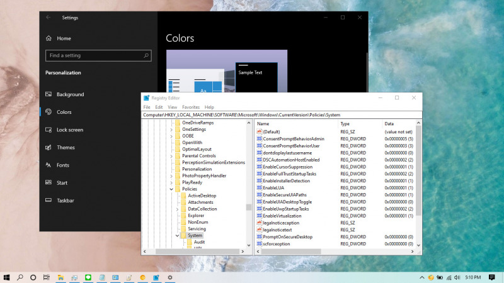Select the Personalization registry key
This screenshot has height=283, width=504.
tap(197, 169)
